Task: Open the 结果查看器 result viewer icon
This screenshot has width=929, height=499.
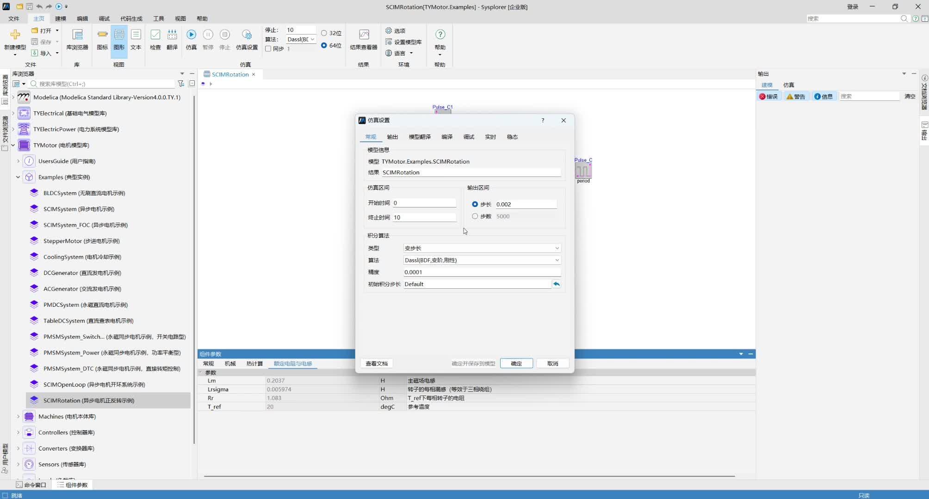Action: click(x=364, y=35)
